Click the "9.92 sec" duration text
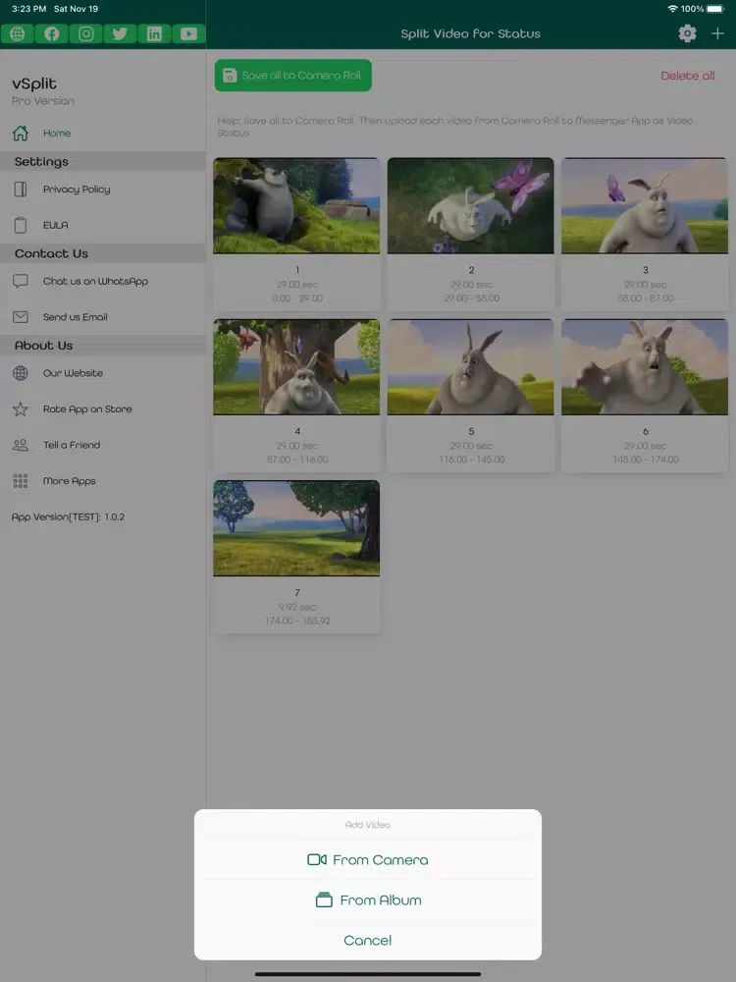Image resolution: width=736 pixels, height=982 pixels. coord(297,607)
